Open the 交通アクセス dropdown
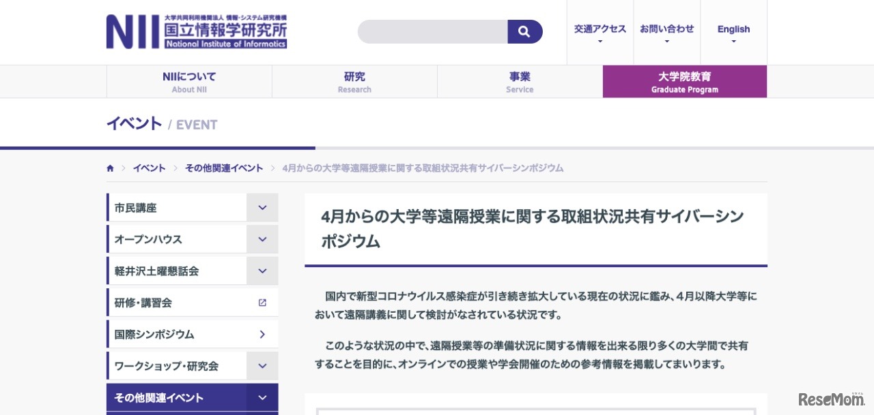Screen dimensions: 874x415 [600, 32]
